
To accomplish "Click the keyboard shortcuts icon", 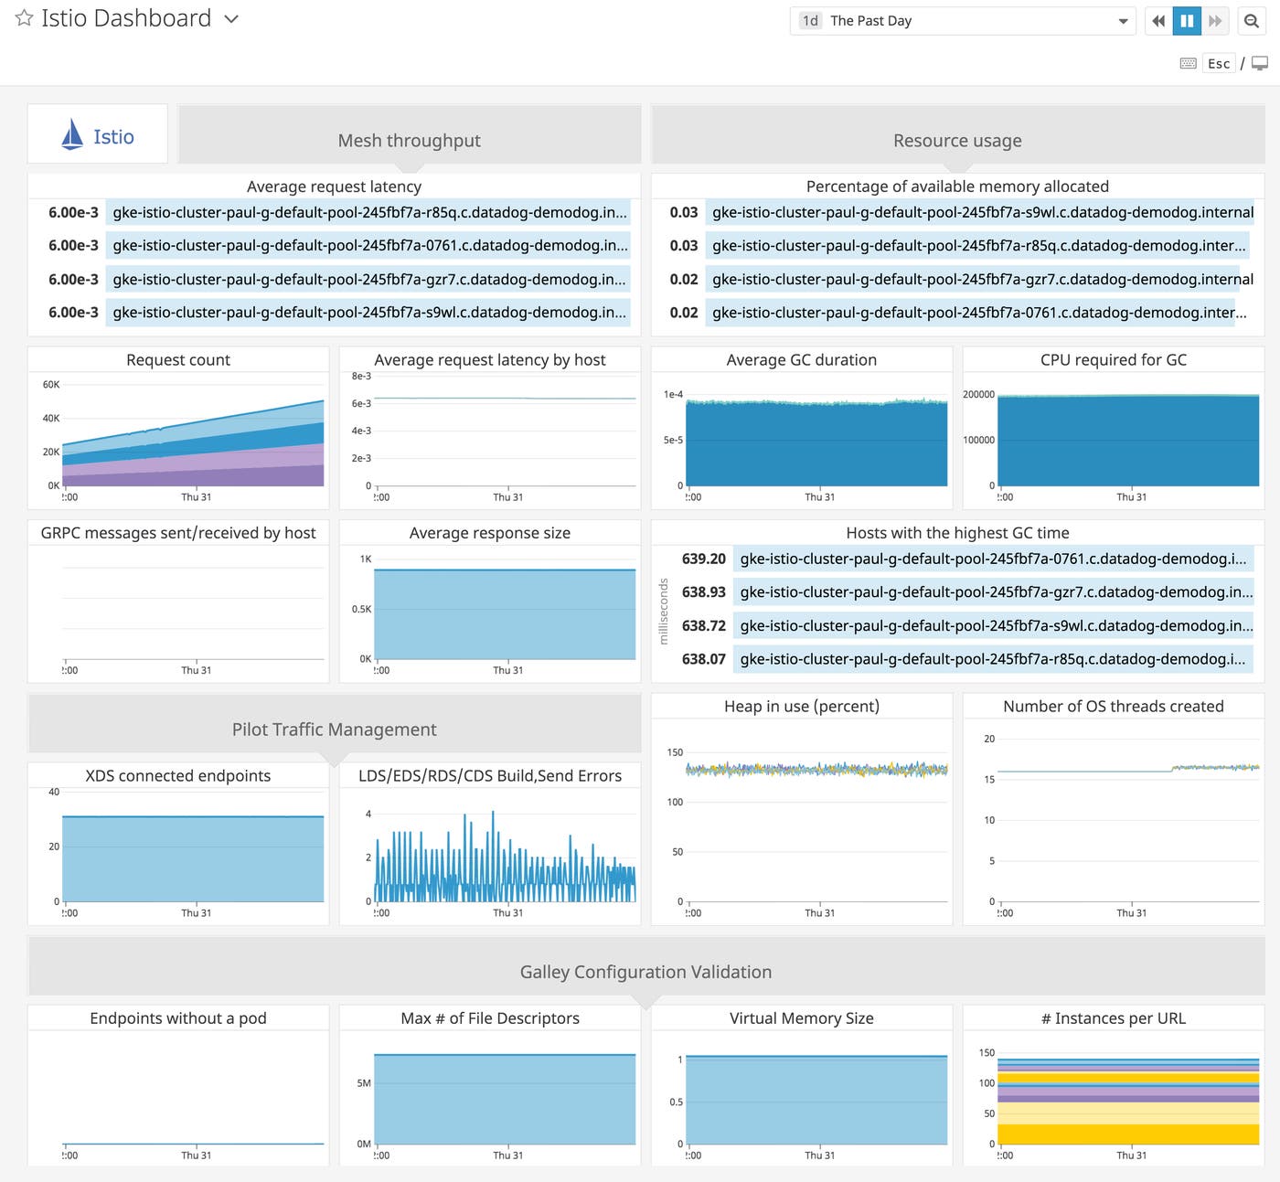I will (x=1188, y=63).
